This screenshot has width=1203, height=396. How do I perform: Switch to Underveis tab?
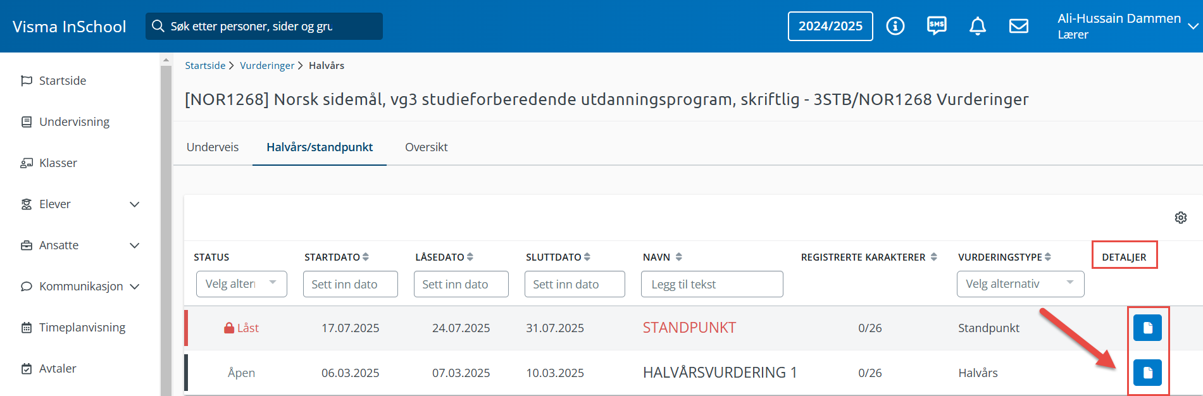point(213,147)
